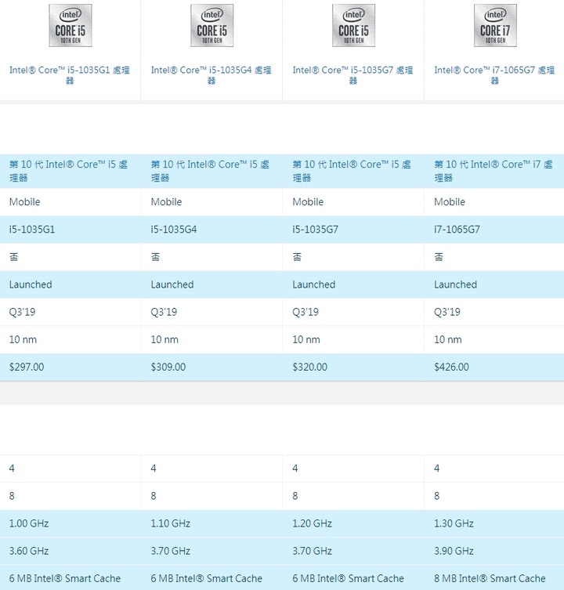Click the Q3'19 launch date in i5-1035G4 column

point(164,312)
